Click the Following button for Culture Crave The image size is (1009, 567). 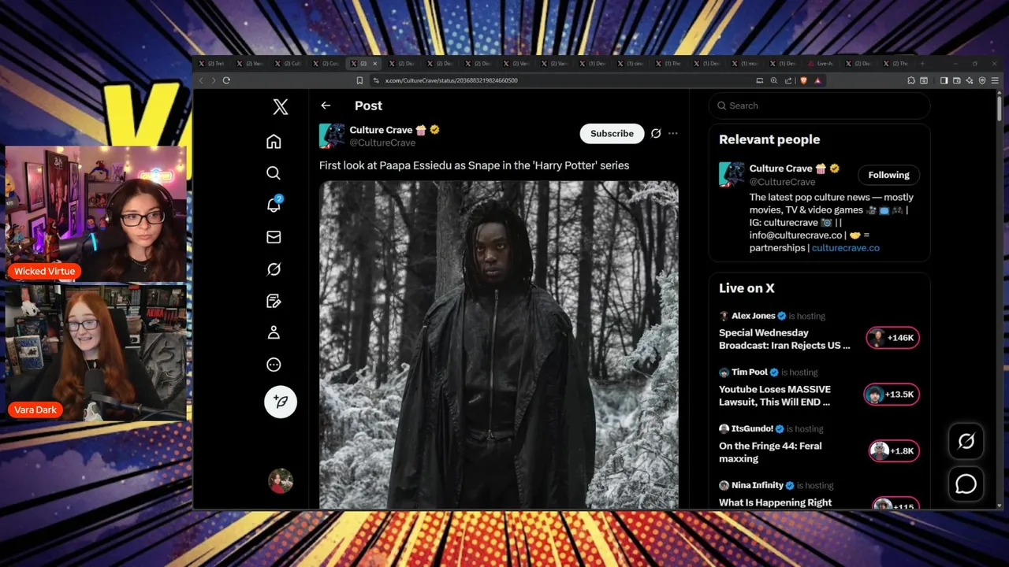point(888,175)
